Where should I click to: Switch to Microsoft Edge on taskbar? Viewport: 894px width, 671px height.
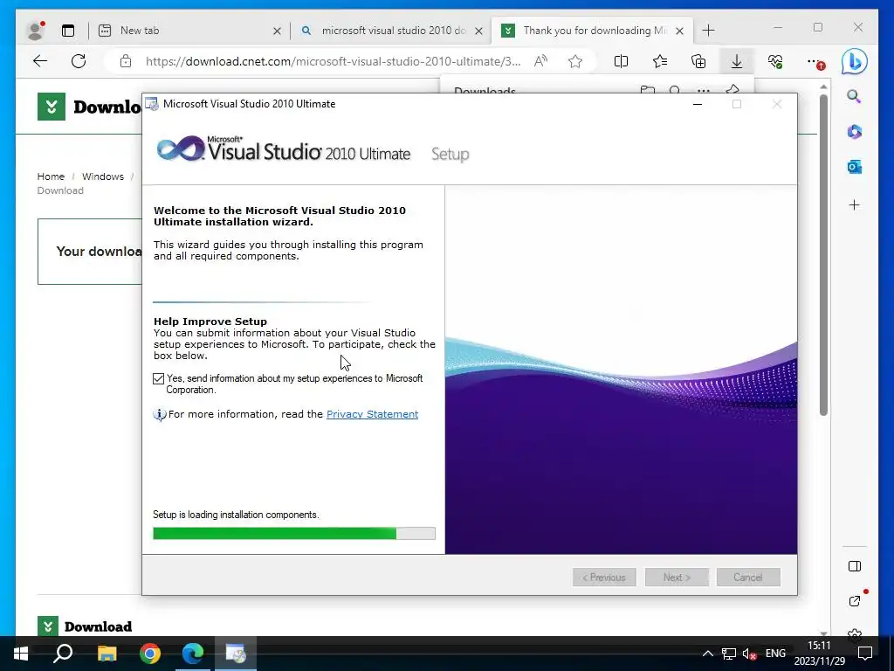click(x=193, y=654)
